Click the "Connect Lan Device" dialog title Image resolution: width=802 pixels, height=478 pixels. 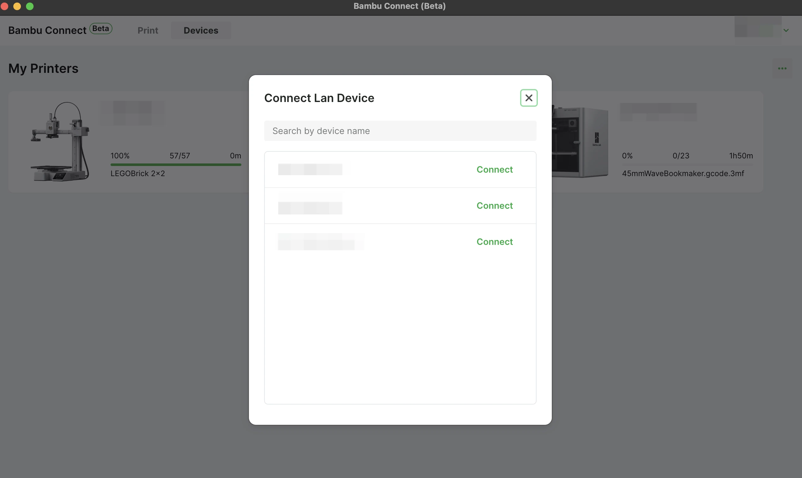click(319, 98)
